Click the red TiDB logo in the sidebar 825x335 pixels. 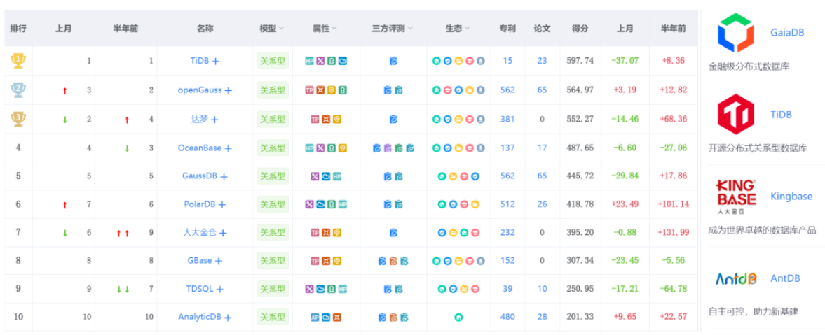(x=736, y=115)
